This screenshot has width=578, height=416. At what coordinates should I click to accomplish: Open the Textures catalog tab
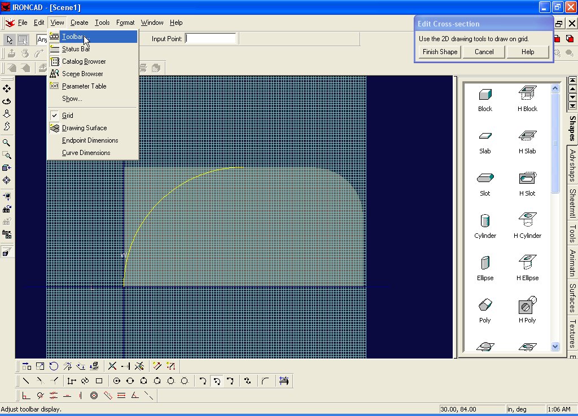(x=572, y=333)
